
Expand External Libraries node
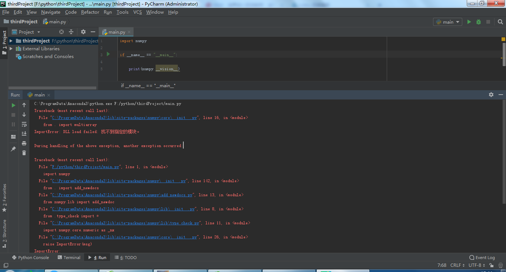(11, 48)
